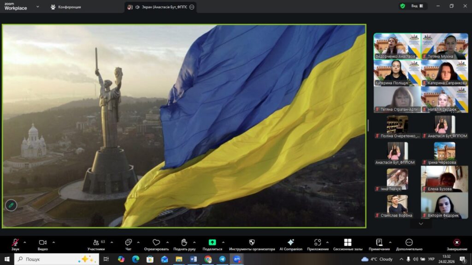Open Дополнительно more options menu

pos(409,242)
